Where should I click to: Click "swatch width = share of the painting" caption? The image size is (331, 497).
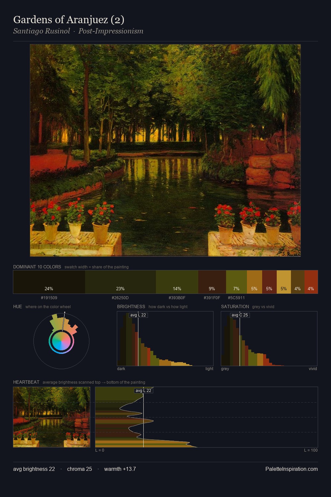97,267
